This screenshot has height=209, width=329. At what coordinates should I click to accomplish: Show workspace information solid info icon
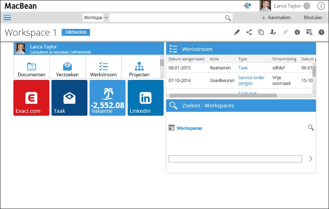tap(297, 32)
